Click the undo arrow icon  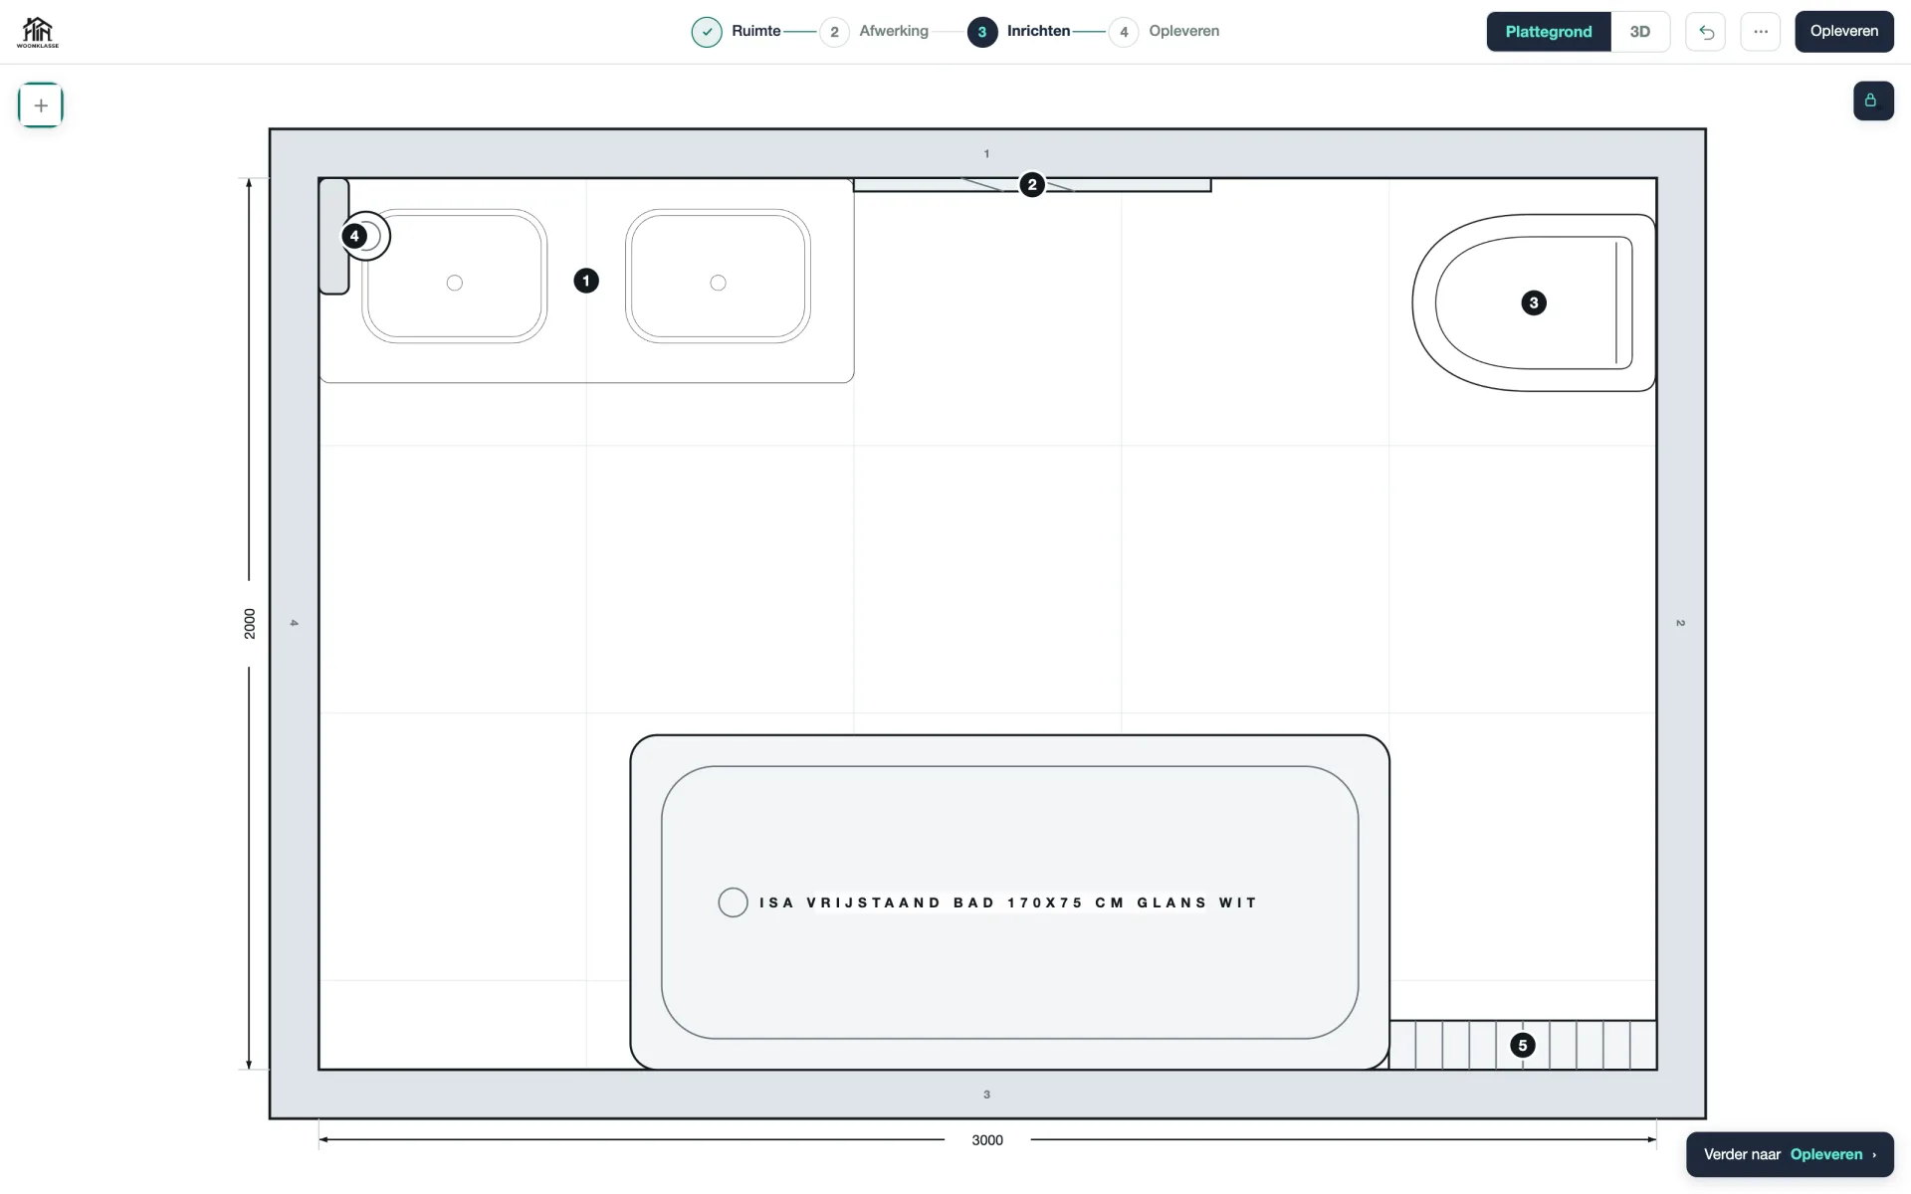click(1706, 32)
